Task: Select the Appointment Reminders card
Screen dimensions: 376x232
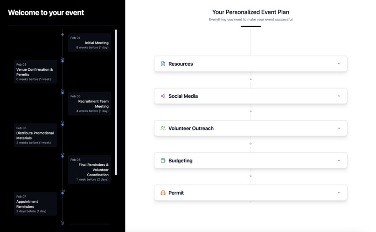Action: click(x=35, y=204)
